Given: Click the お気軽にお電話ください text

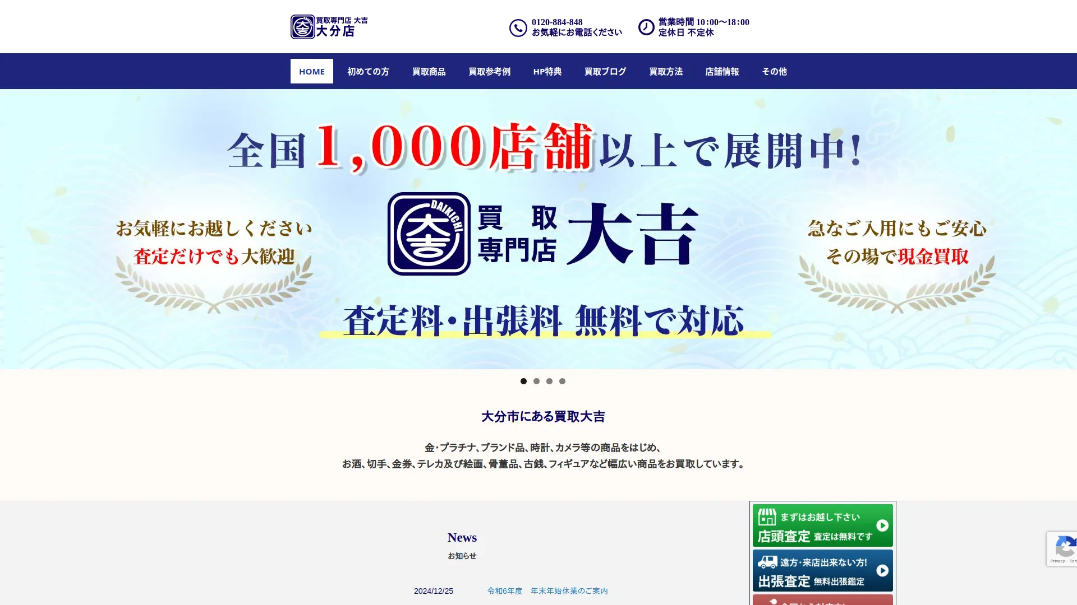Looking at the screenshot, I should 577,32.
